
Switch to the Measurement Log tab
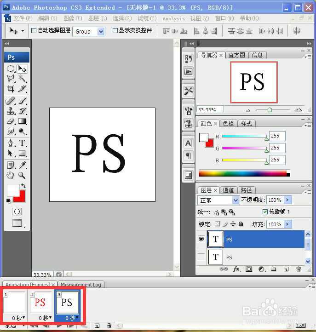[80, 285]
